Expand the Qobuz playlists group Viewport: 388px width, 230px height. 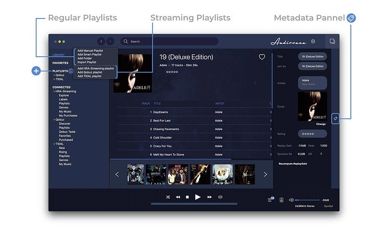click(54, 75)
